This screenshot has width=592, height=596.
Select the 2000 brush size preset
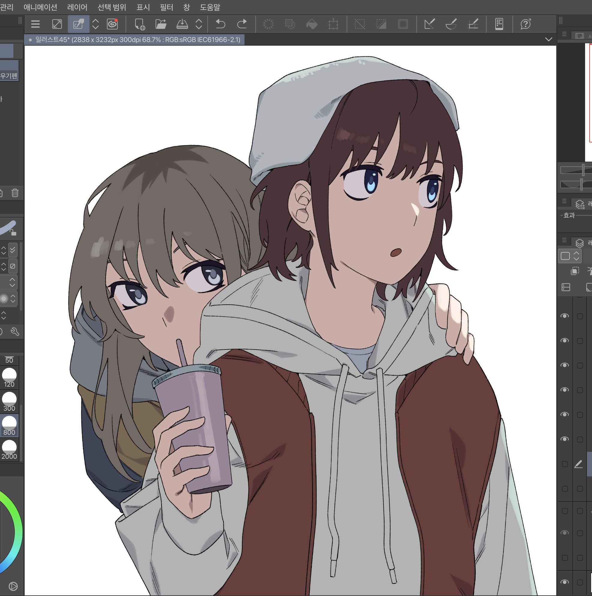[x=9, y=450]
